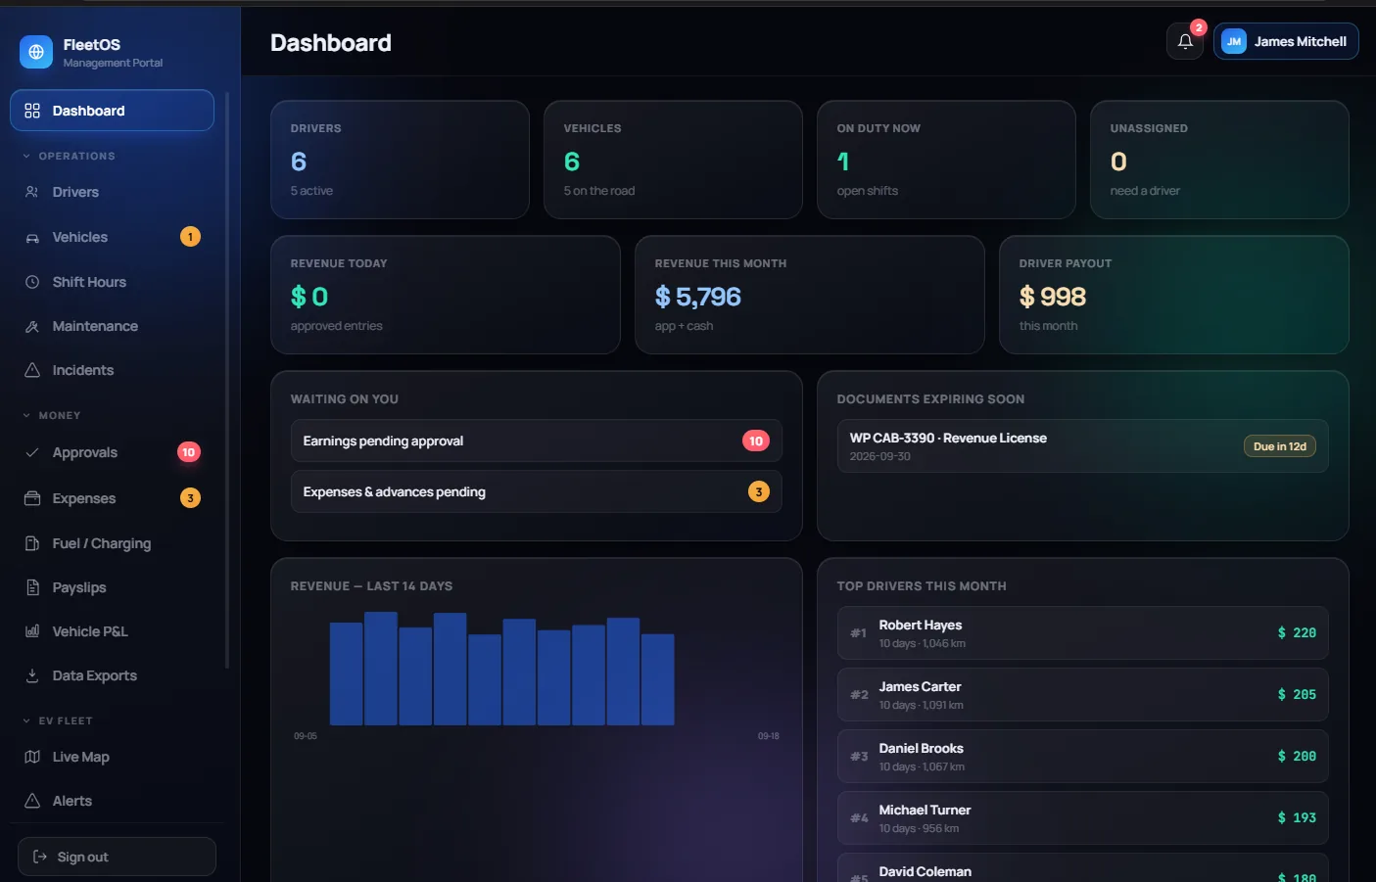This screenshot has height=882, width=1376.
Task: Collapse the EV FLEET section
Action: (58, 720)
